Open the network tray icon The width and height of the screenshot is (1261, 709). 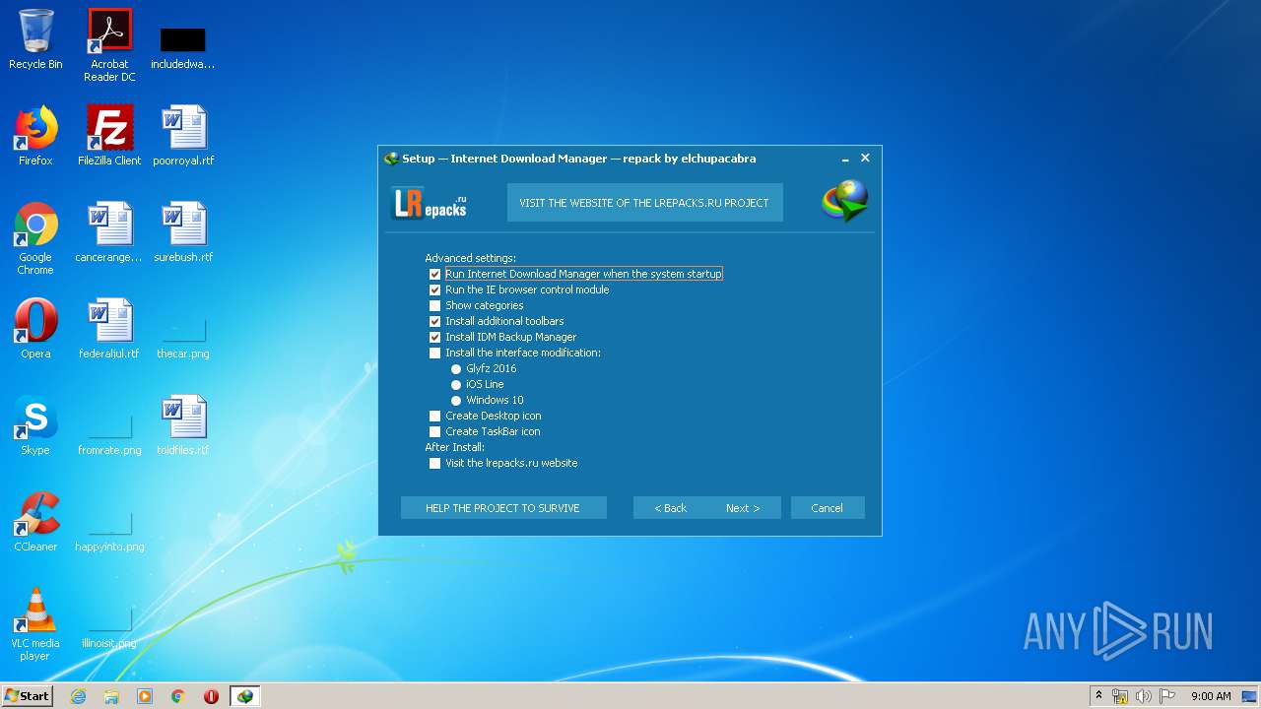[1120, 696]
